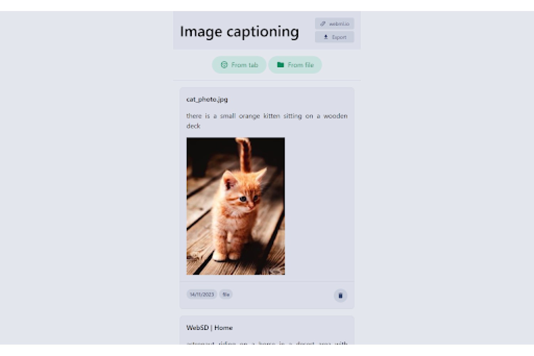Click the caption text under WebSD | Home
The width and height of the screenshot is (534, 356).
(267, 343)
